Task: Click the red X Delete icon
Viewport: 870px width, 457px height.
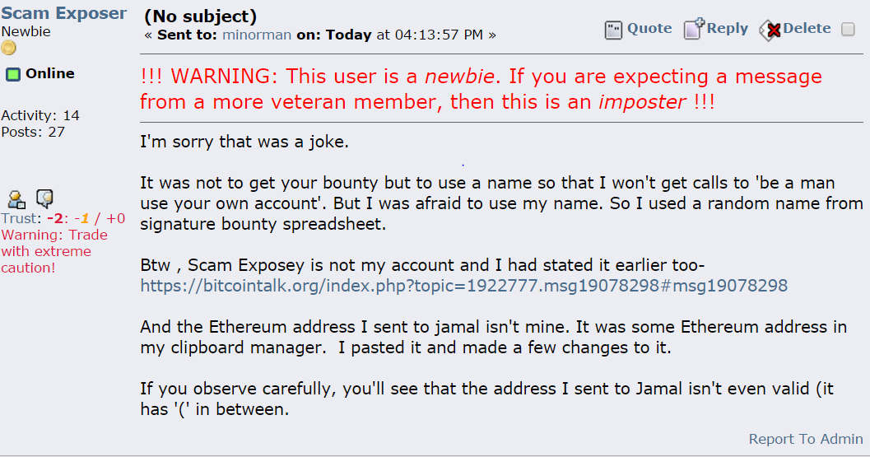Action: (770, 30)
